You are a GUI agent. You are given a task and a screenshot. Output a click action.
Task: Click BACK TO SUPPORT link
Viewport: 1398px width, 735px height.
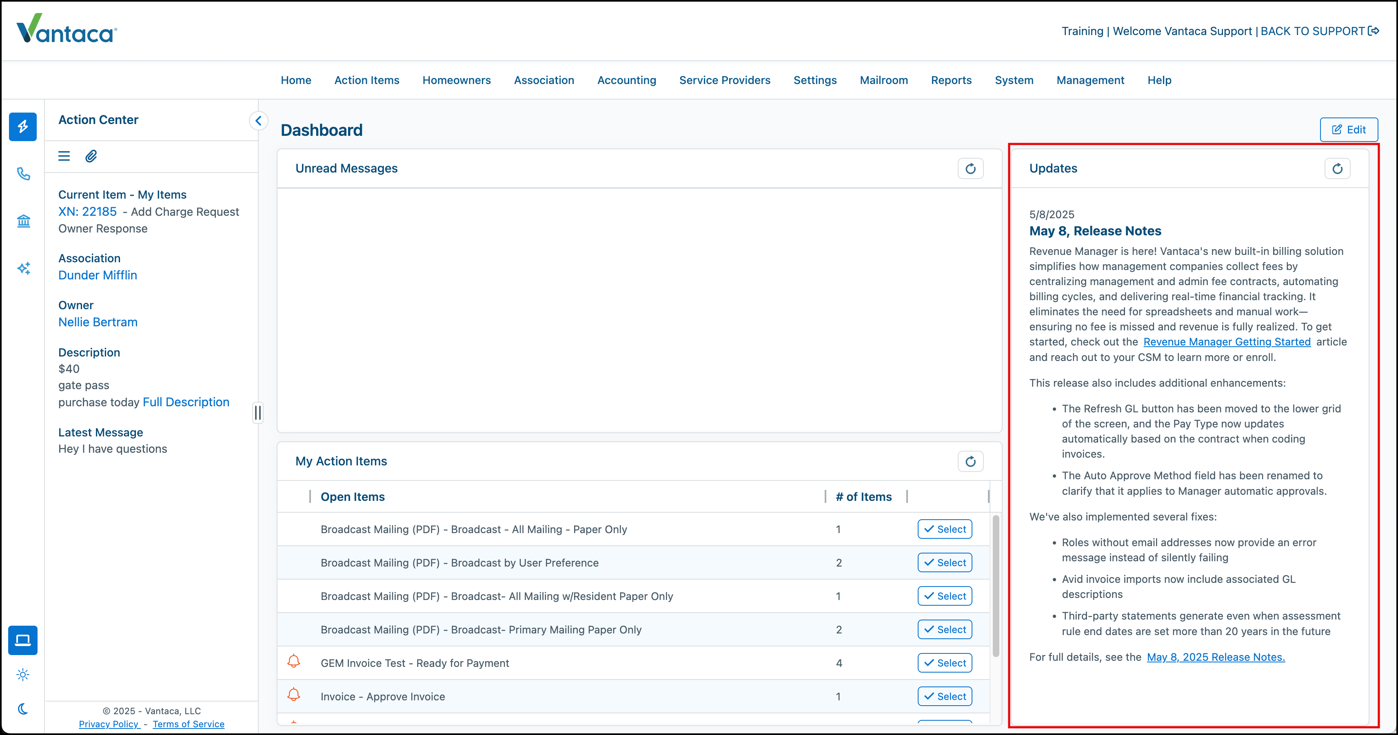pyautogui.click(x=1312, y=31)
